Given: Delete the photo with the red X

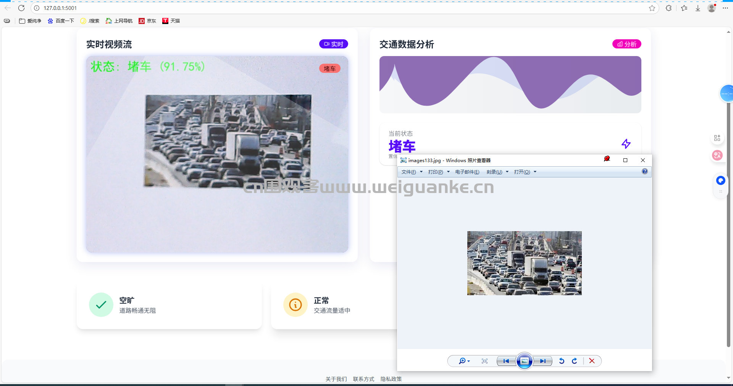Looking at the screenshot, I should [592, 361].
